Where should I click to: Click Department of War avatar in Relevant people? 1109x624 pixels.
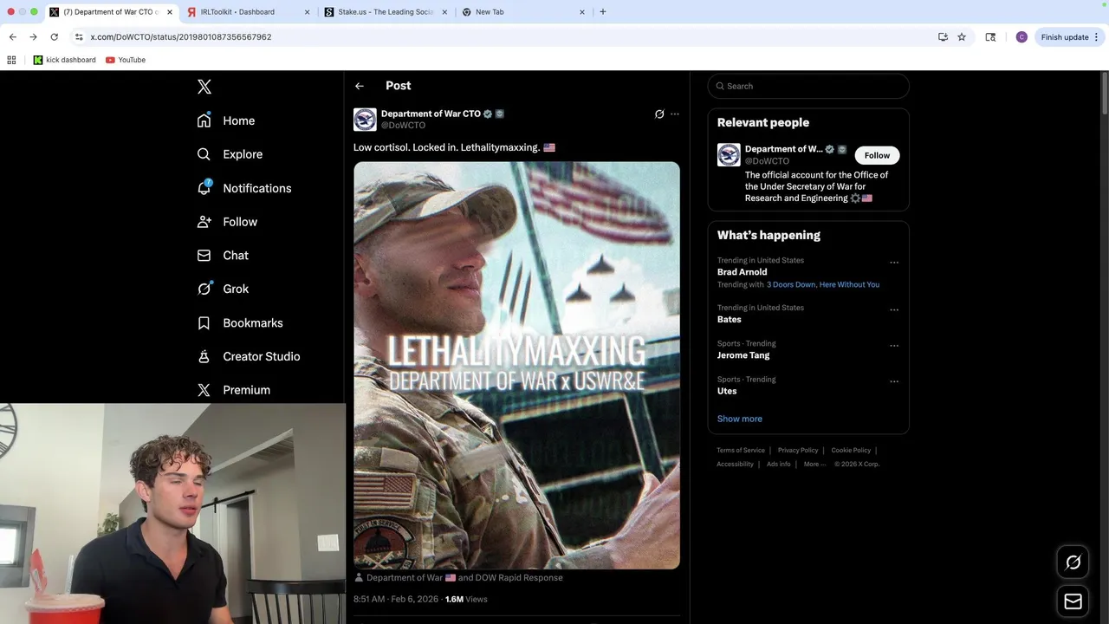pyautogui.click(x=729, y=154)
